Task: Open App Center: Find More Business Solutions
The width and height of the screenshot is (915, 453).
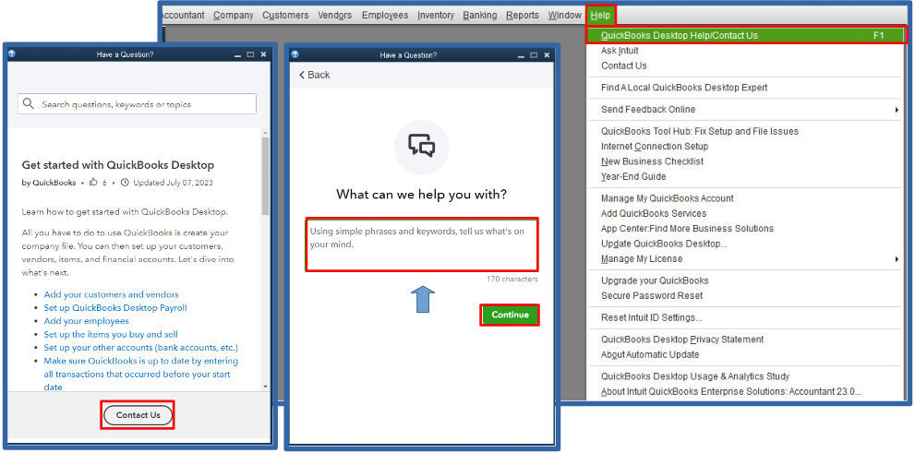Action: (688, 229)
